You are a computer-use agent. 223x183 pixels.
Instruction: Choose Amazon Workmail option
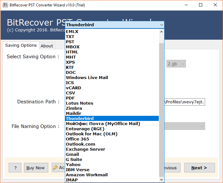(112, 175)
